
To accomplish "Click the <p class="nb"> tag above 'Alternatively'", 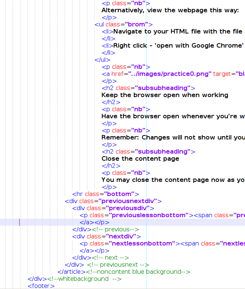I will [126, 3].
